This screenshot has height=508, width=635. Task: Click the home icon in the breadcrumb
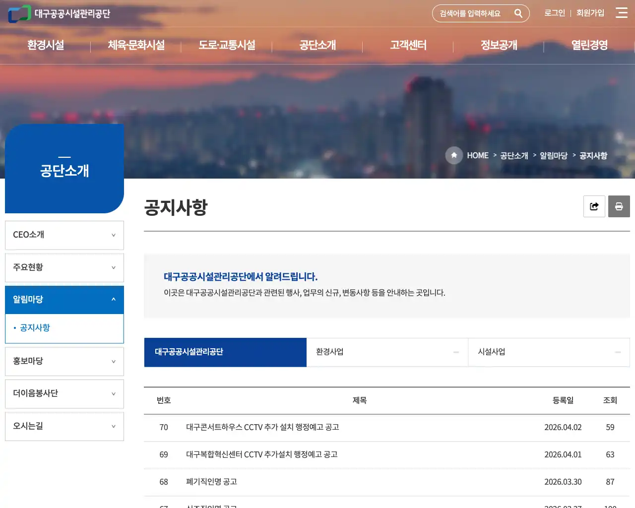454,155
